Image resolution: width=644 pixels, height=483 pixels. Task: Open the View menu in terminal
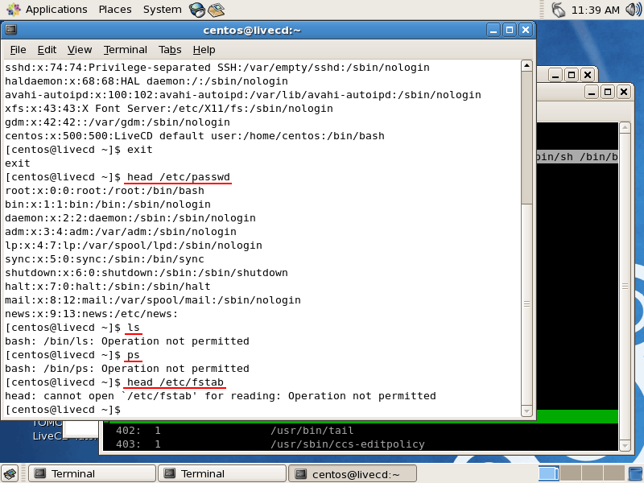pyautogui.click(x=80, y=50)
